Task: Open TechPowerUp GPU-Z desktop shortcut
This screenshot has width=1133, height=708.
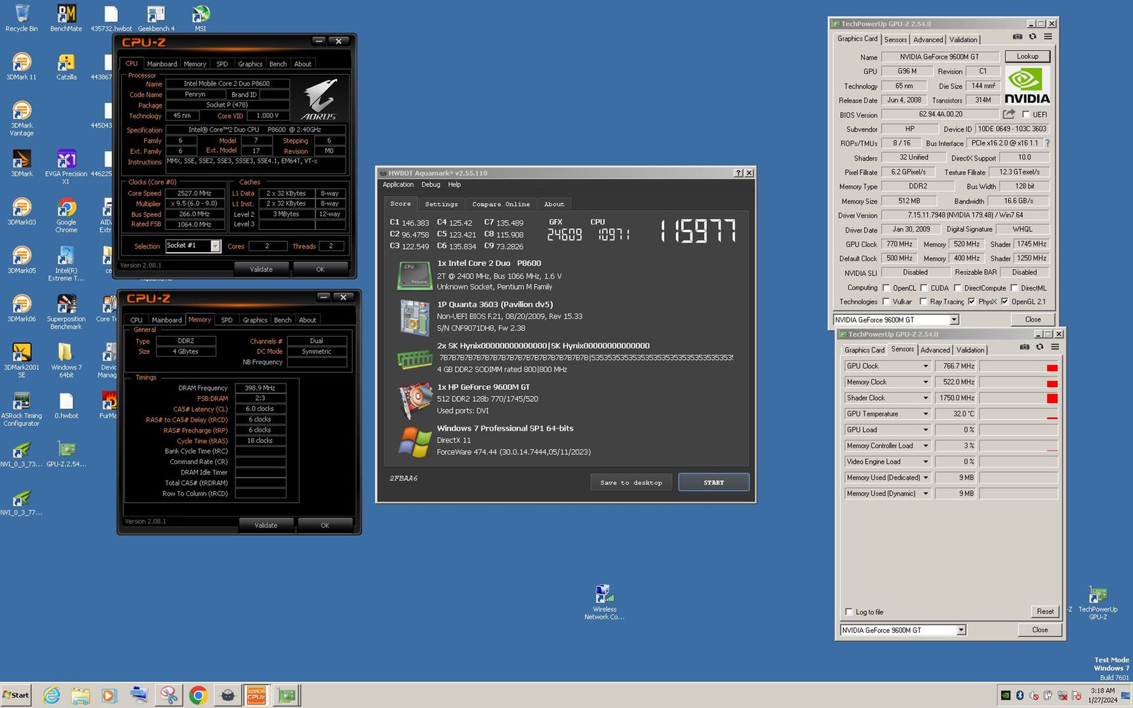Action: (1098, 602)
